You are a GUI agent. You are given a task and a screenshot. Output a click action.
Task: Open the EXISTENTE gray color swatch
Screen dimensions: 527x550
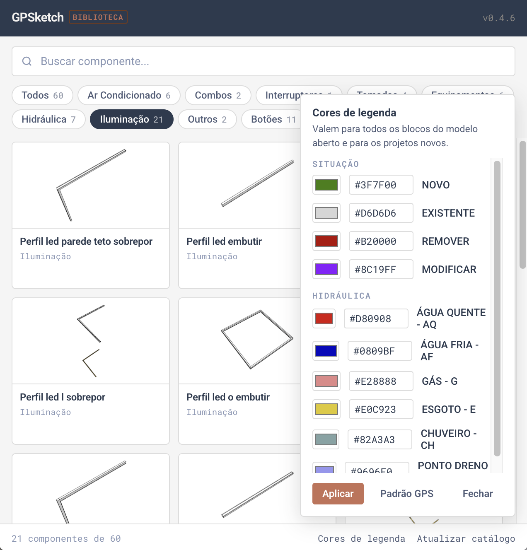pyautogui.click(x=326, y=213)
